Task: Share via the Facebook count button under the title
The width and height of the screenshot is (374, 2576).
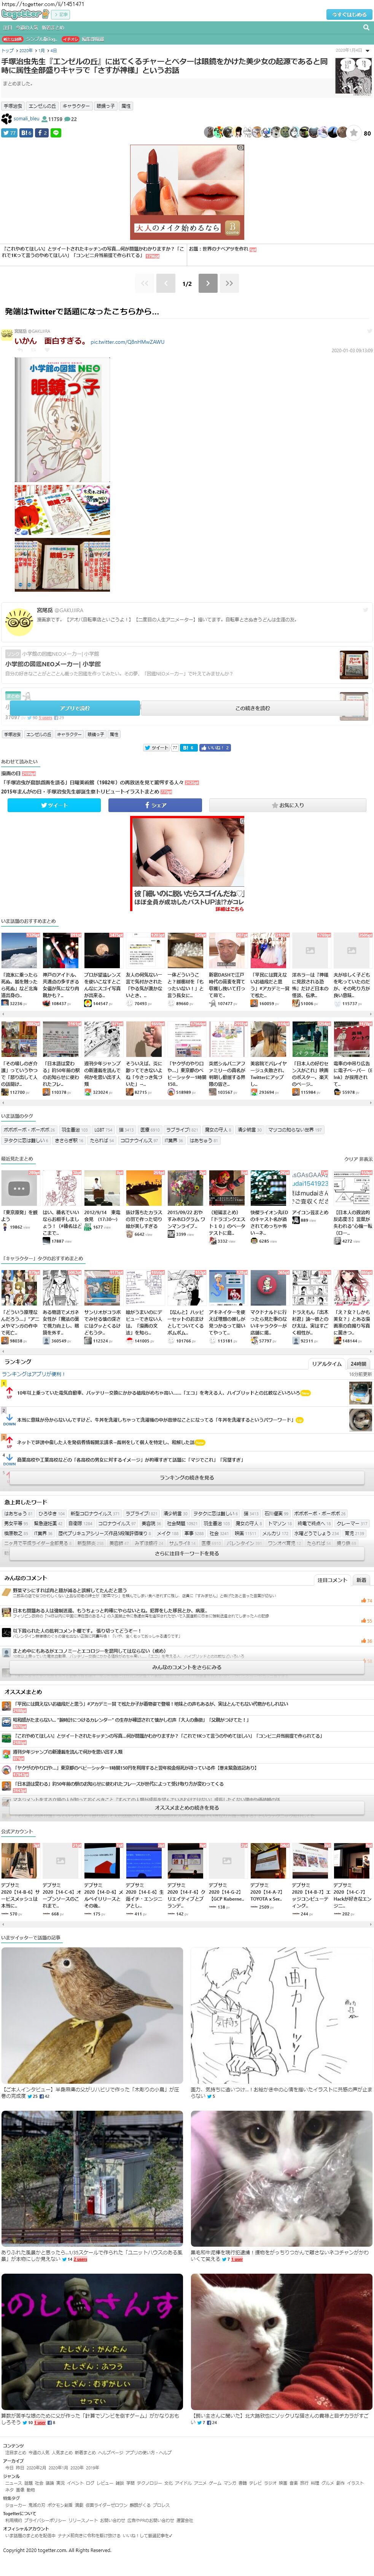Action: click(42, 132)
